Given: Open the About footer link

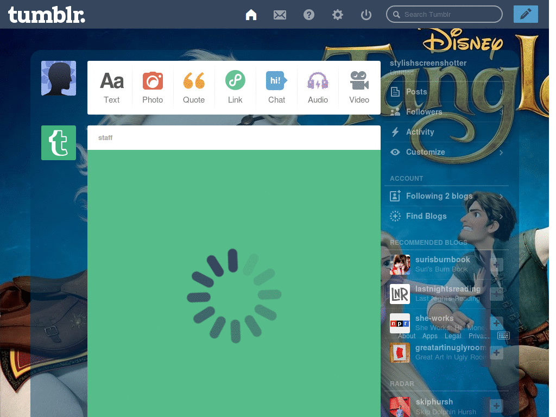Looking at the screenshot, I should tap(406, 336).
